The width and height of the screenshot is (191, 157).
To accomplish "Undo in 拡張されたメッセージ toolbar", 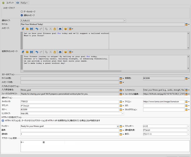I will pyautogui.click(x=37, y=52).
